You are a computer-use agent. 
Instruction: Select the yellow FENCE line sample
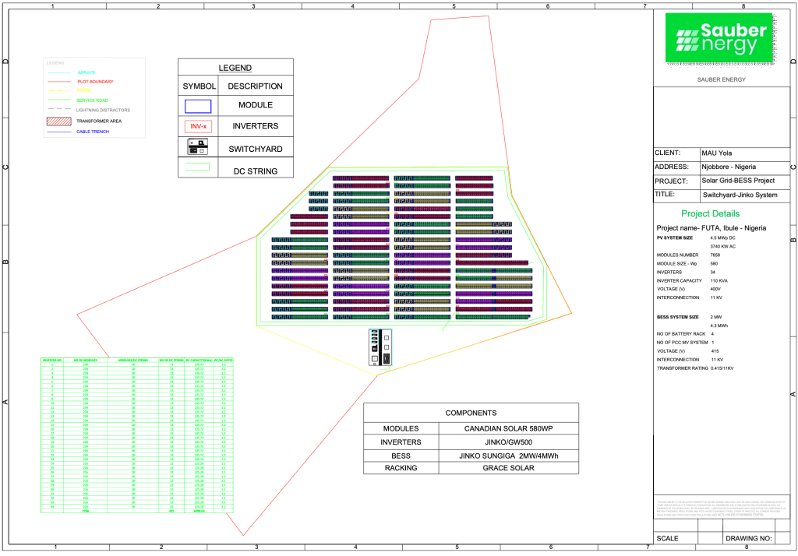click(59, 90)
